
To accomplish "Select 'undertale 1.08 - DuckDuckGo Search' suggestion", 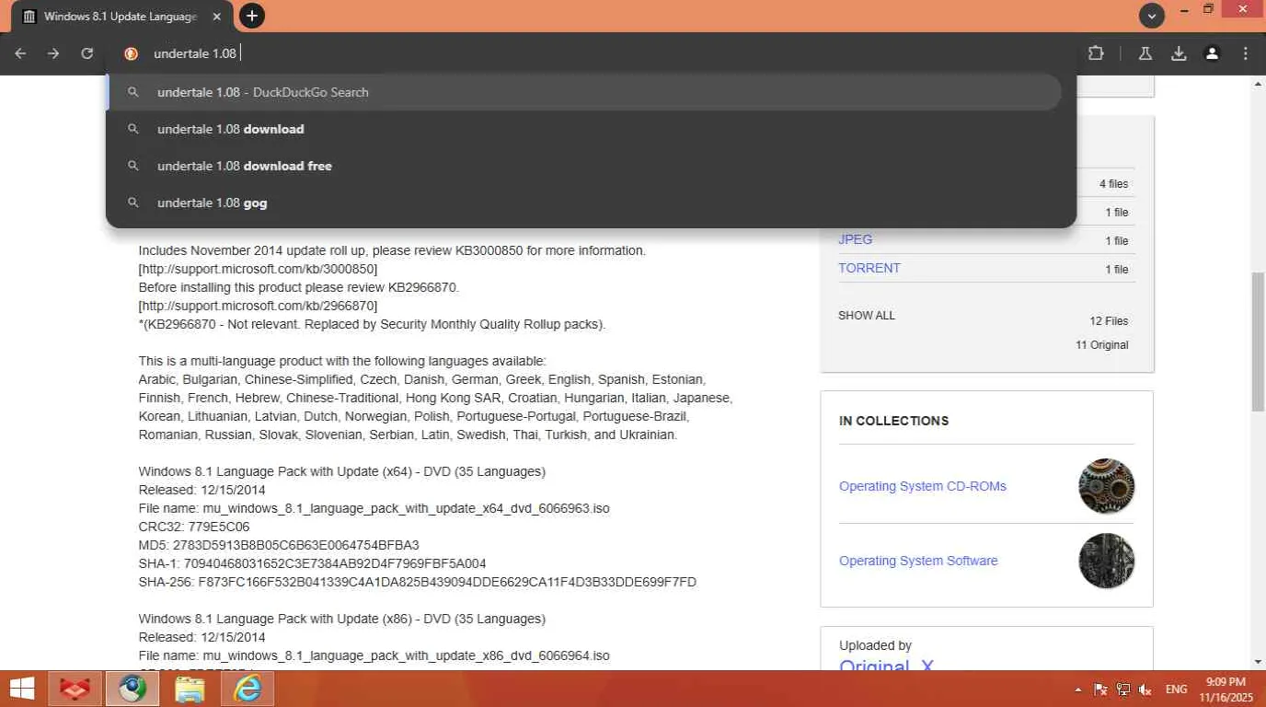I will 584,92.
